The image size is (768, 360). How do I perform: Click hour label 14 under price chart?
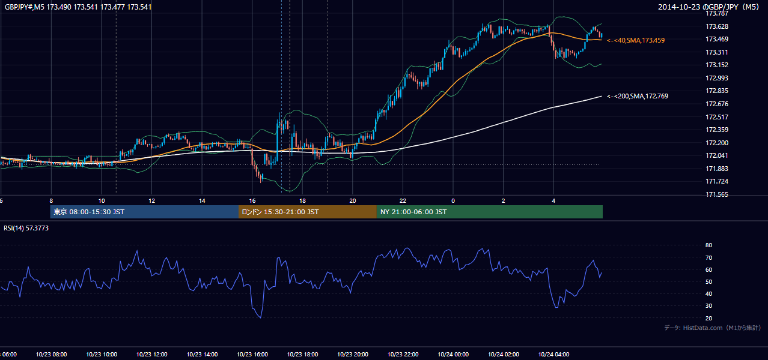(x=202, y=200)
